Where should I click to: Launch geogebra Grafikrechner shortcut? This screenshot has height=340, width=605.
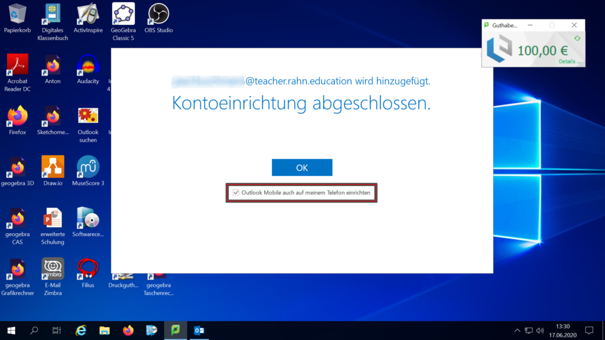tap(17, 277)
